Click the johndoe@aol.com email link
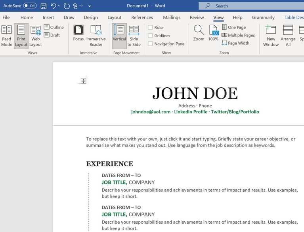The height and width of the screenshot is (232, 304). (151, 112)
